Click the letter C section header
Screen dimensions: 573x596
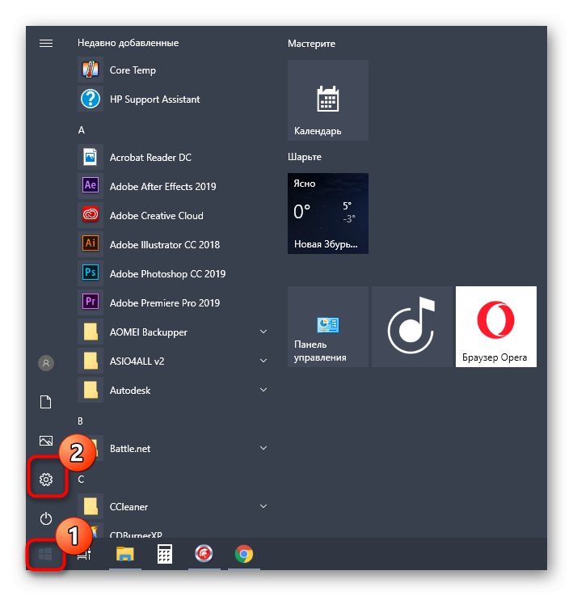pyautogui.click(x=81, y=480)
